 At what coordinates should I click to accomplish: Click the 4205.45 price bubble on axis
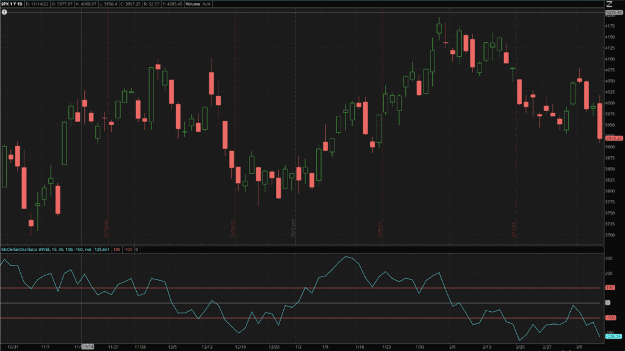614,13
